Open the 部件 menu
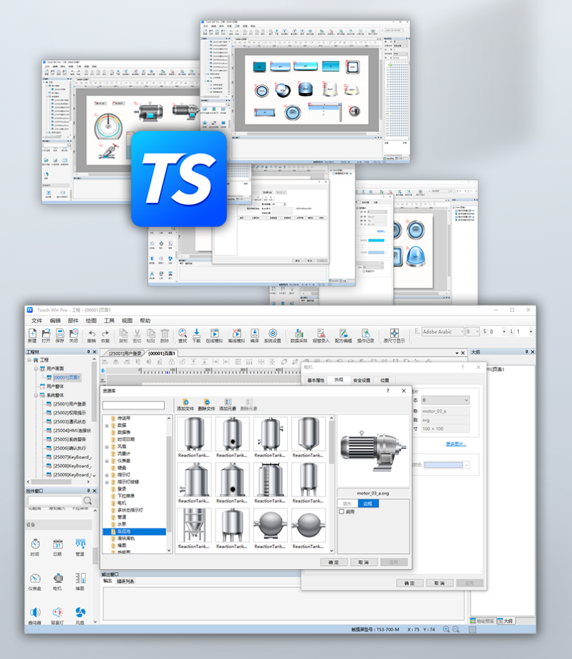This screenshot has height=659, width=572. [x=73, y=321]
